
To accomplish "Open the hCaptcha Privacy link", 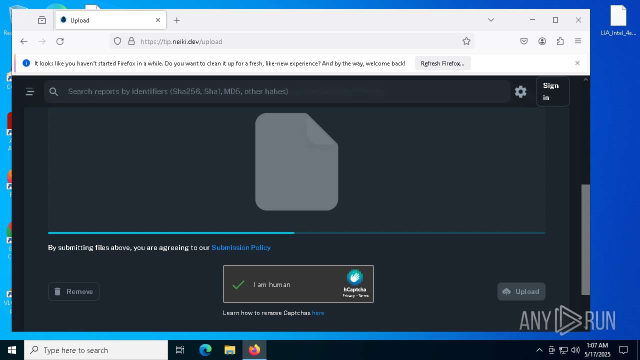I will [348, 295].
